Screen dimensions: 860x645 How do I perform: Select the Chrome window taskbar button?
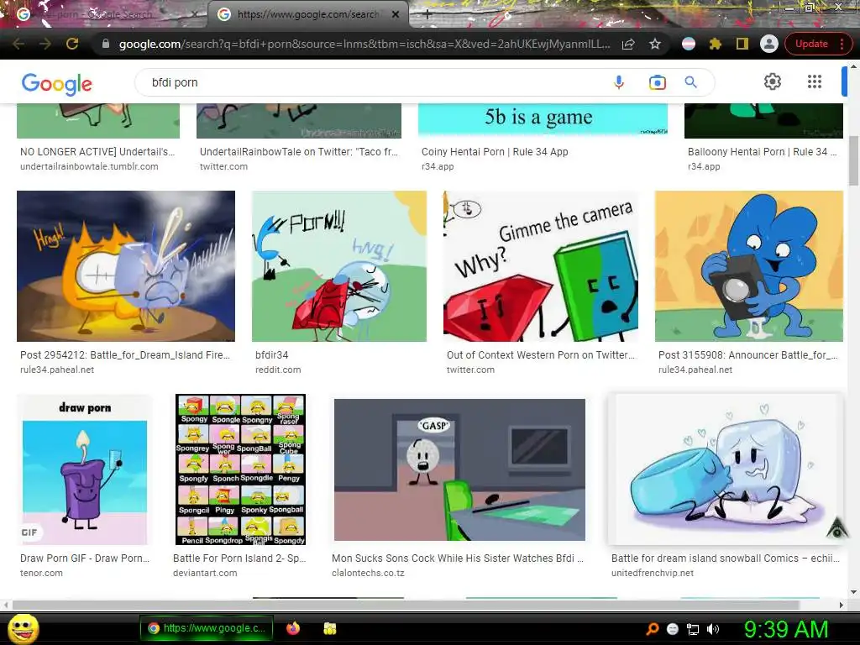207,628
